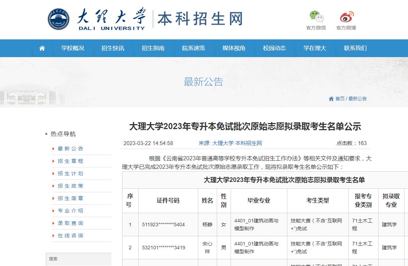The width and height of the screenshot is (408, 266).
Task: Open 在线咨询 in the sidebar
Action: 71,235
